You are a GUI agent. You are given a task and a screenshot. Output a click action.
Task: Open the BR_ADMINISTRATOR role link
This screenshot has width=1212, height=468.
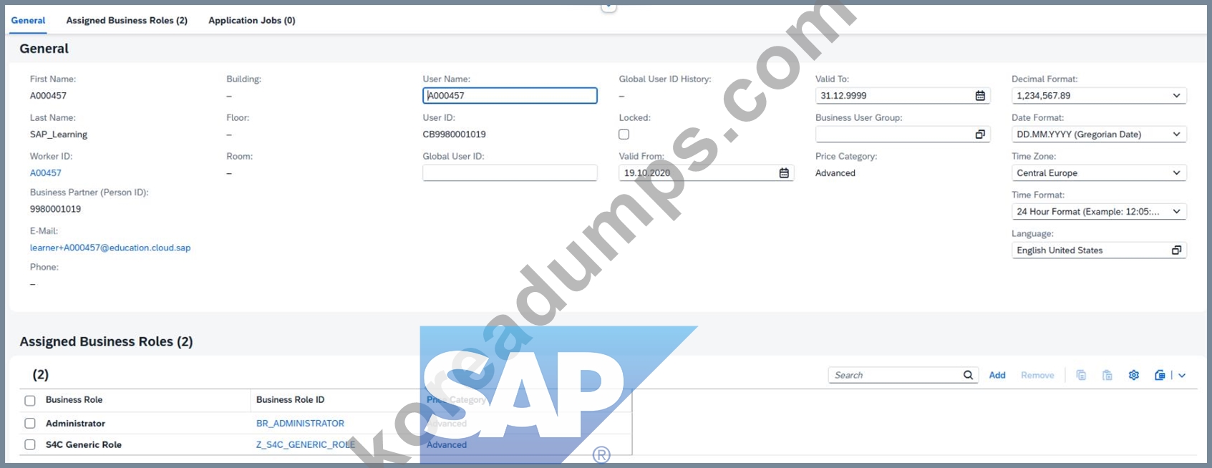300,424
